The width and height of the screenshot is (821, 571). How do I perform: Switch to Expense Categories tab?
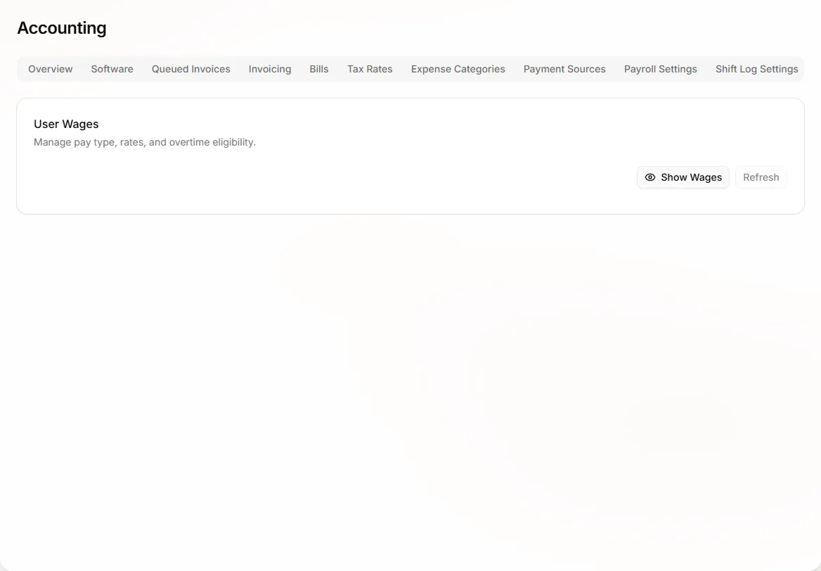click(x=458, y=69)
